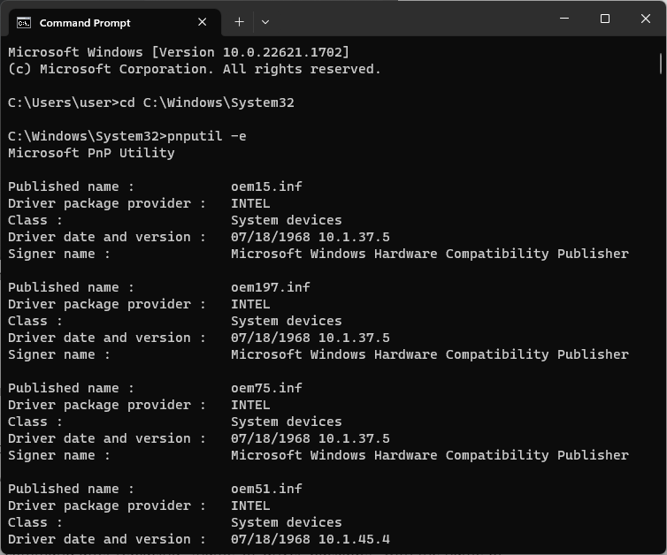The image size is (667, 555).
Task: Close the Command Prompt tab
Action: pyautogui.click(x=203, y=22)
